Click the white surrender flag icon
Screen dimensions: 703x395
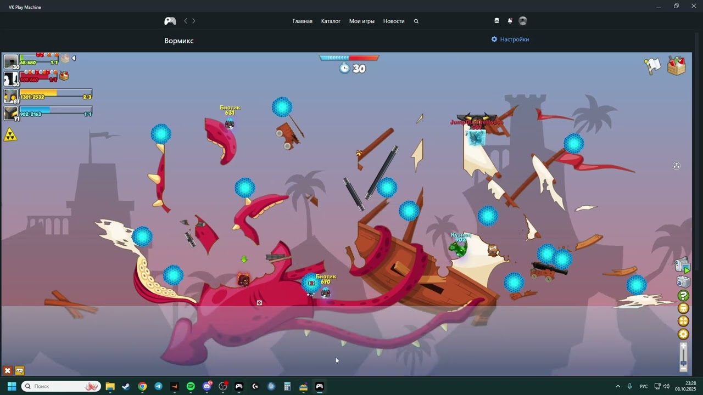[652, 66]
